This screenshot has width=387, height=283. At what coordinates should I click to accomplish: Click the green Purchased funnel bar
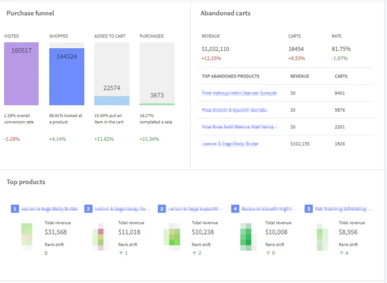click(157, 104)
